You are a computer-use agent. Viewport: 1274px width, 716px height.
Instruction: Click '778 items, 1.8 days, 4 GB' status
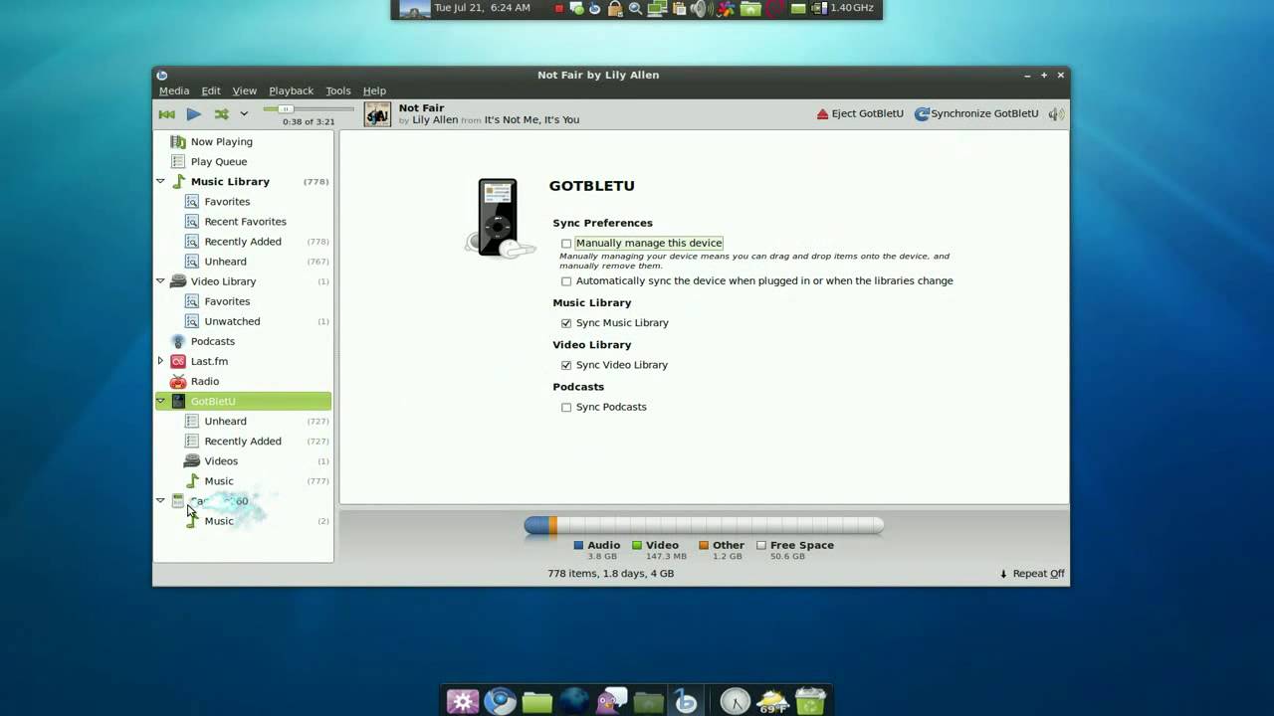point(610,574)
